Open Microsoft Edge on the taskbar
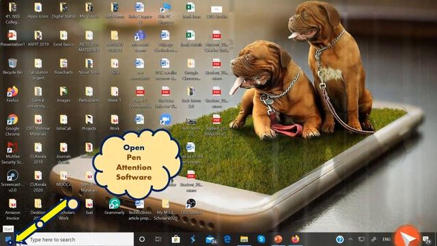437x246 pixels. (227, 239)
